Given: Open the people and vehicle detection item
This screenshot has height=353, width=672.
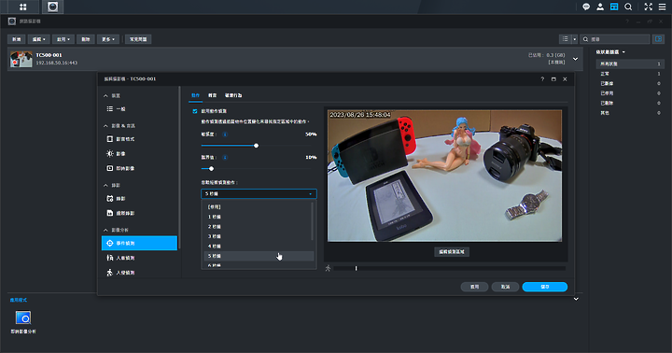Looking at the screenshot, I should (139, 258).
